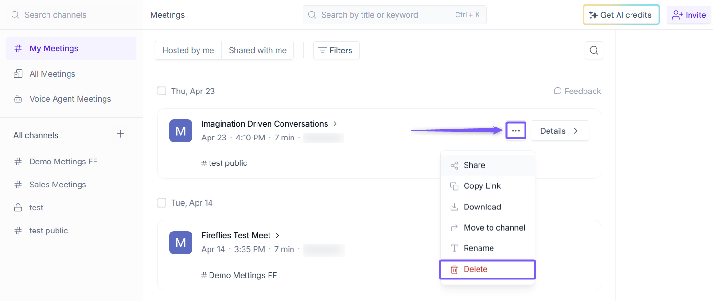Choose Copy Link in the menu
The width and height of the screenshot is (713, 301).
click(488, 186)
